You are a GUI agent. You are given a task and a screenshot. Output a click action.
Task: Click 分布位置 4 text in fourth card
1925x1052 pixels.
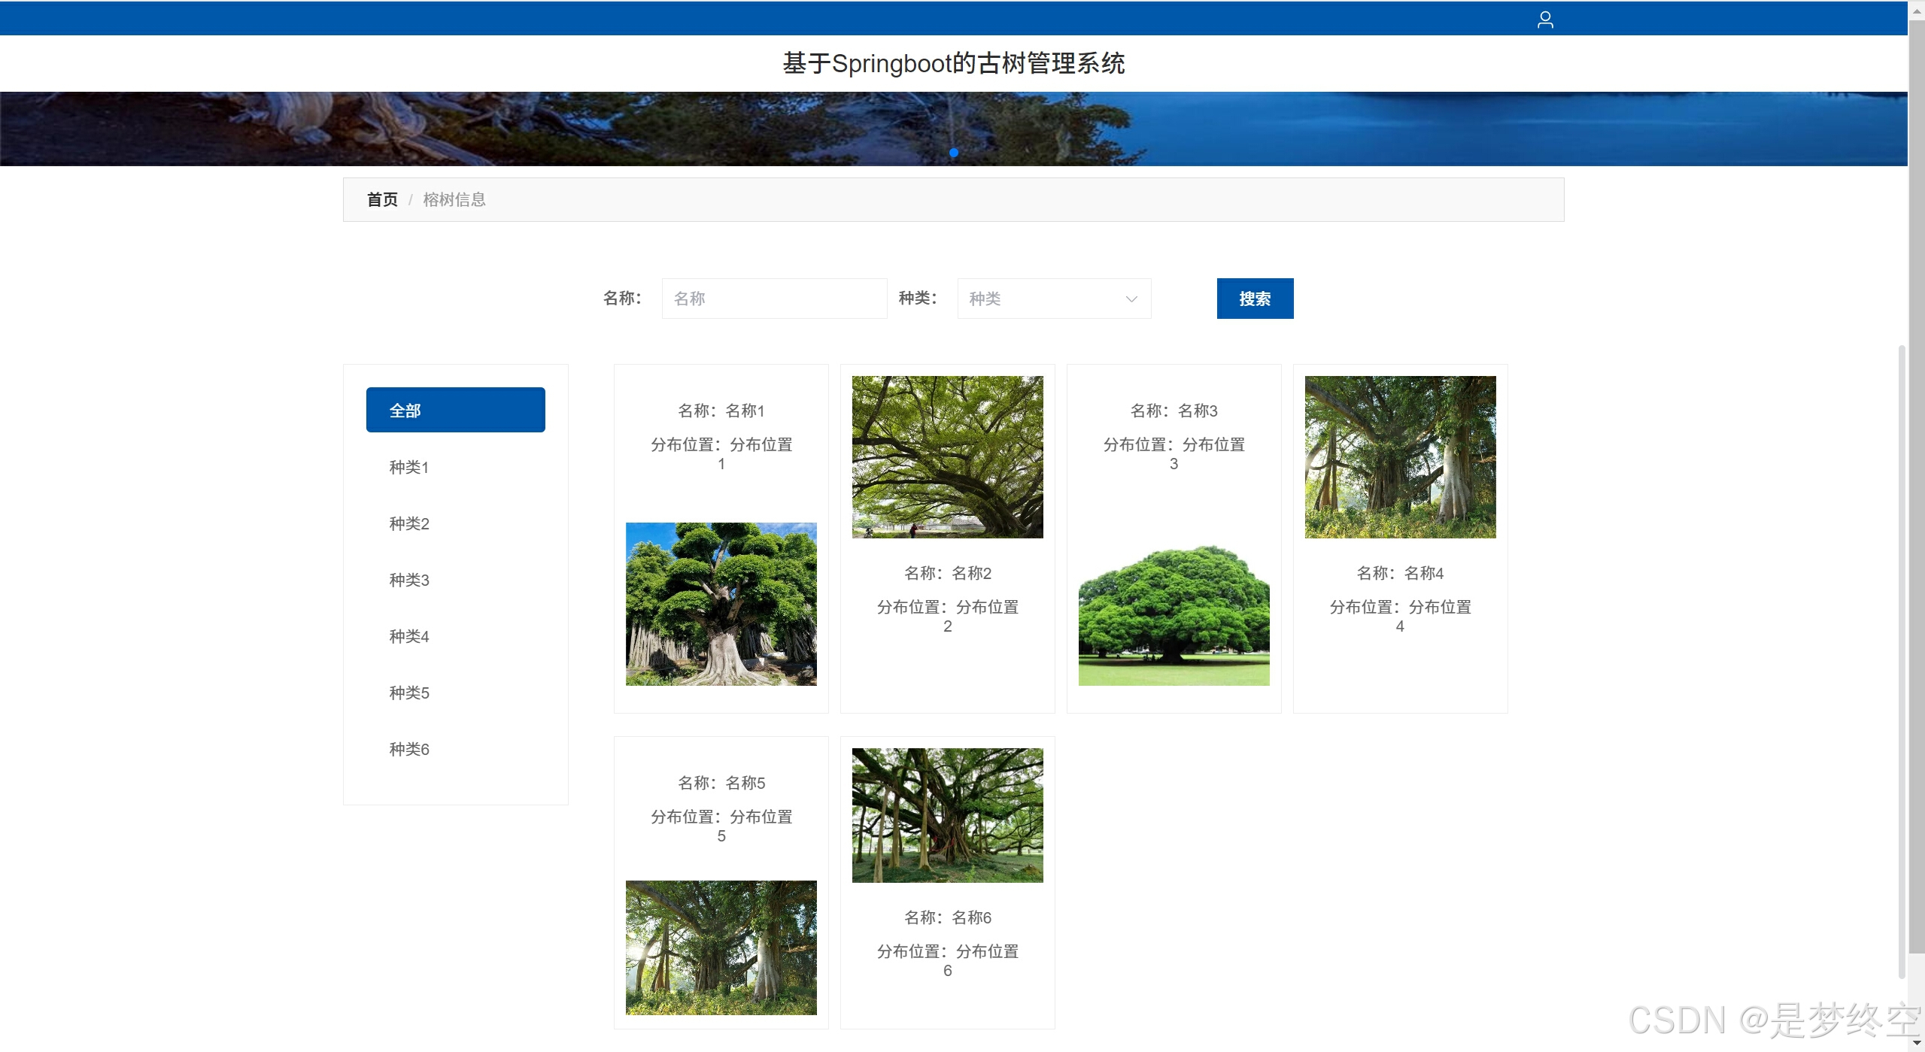pyautogui.click(x=1400, y=617)
